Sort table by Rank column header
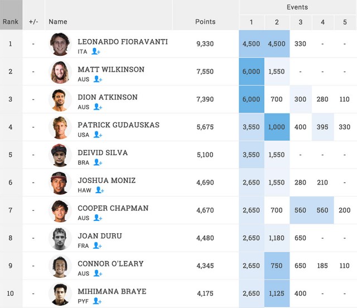357x308 pixels. (x=11, y=22)
